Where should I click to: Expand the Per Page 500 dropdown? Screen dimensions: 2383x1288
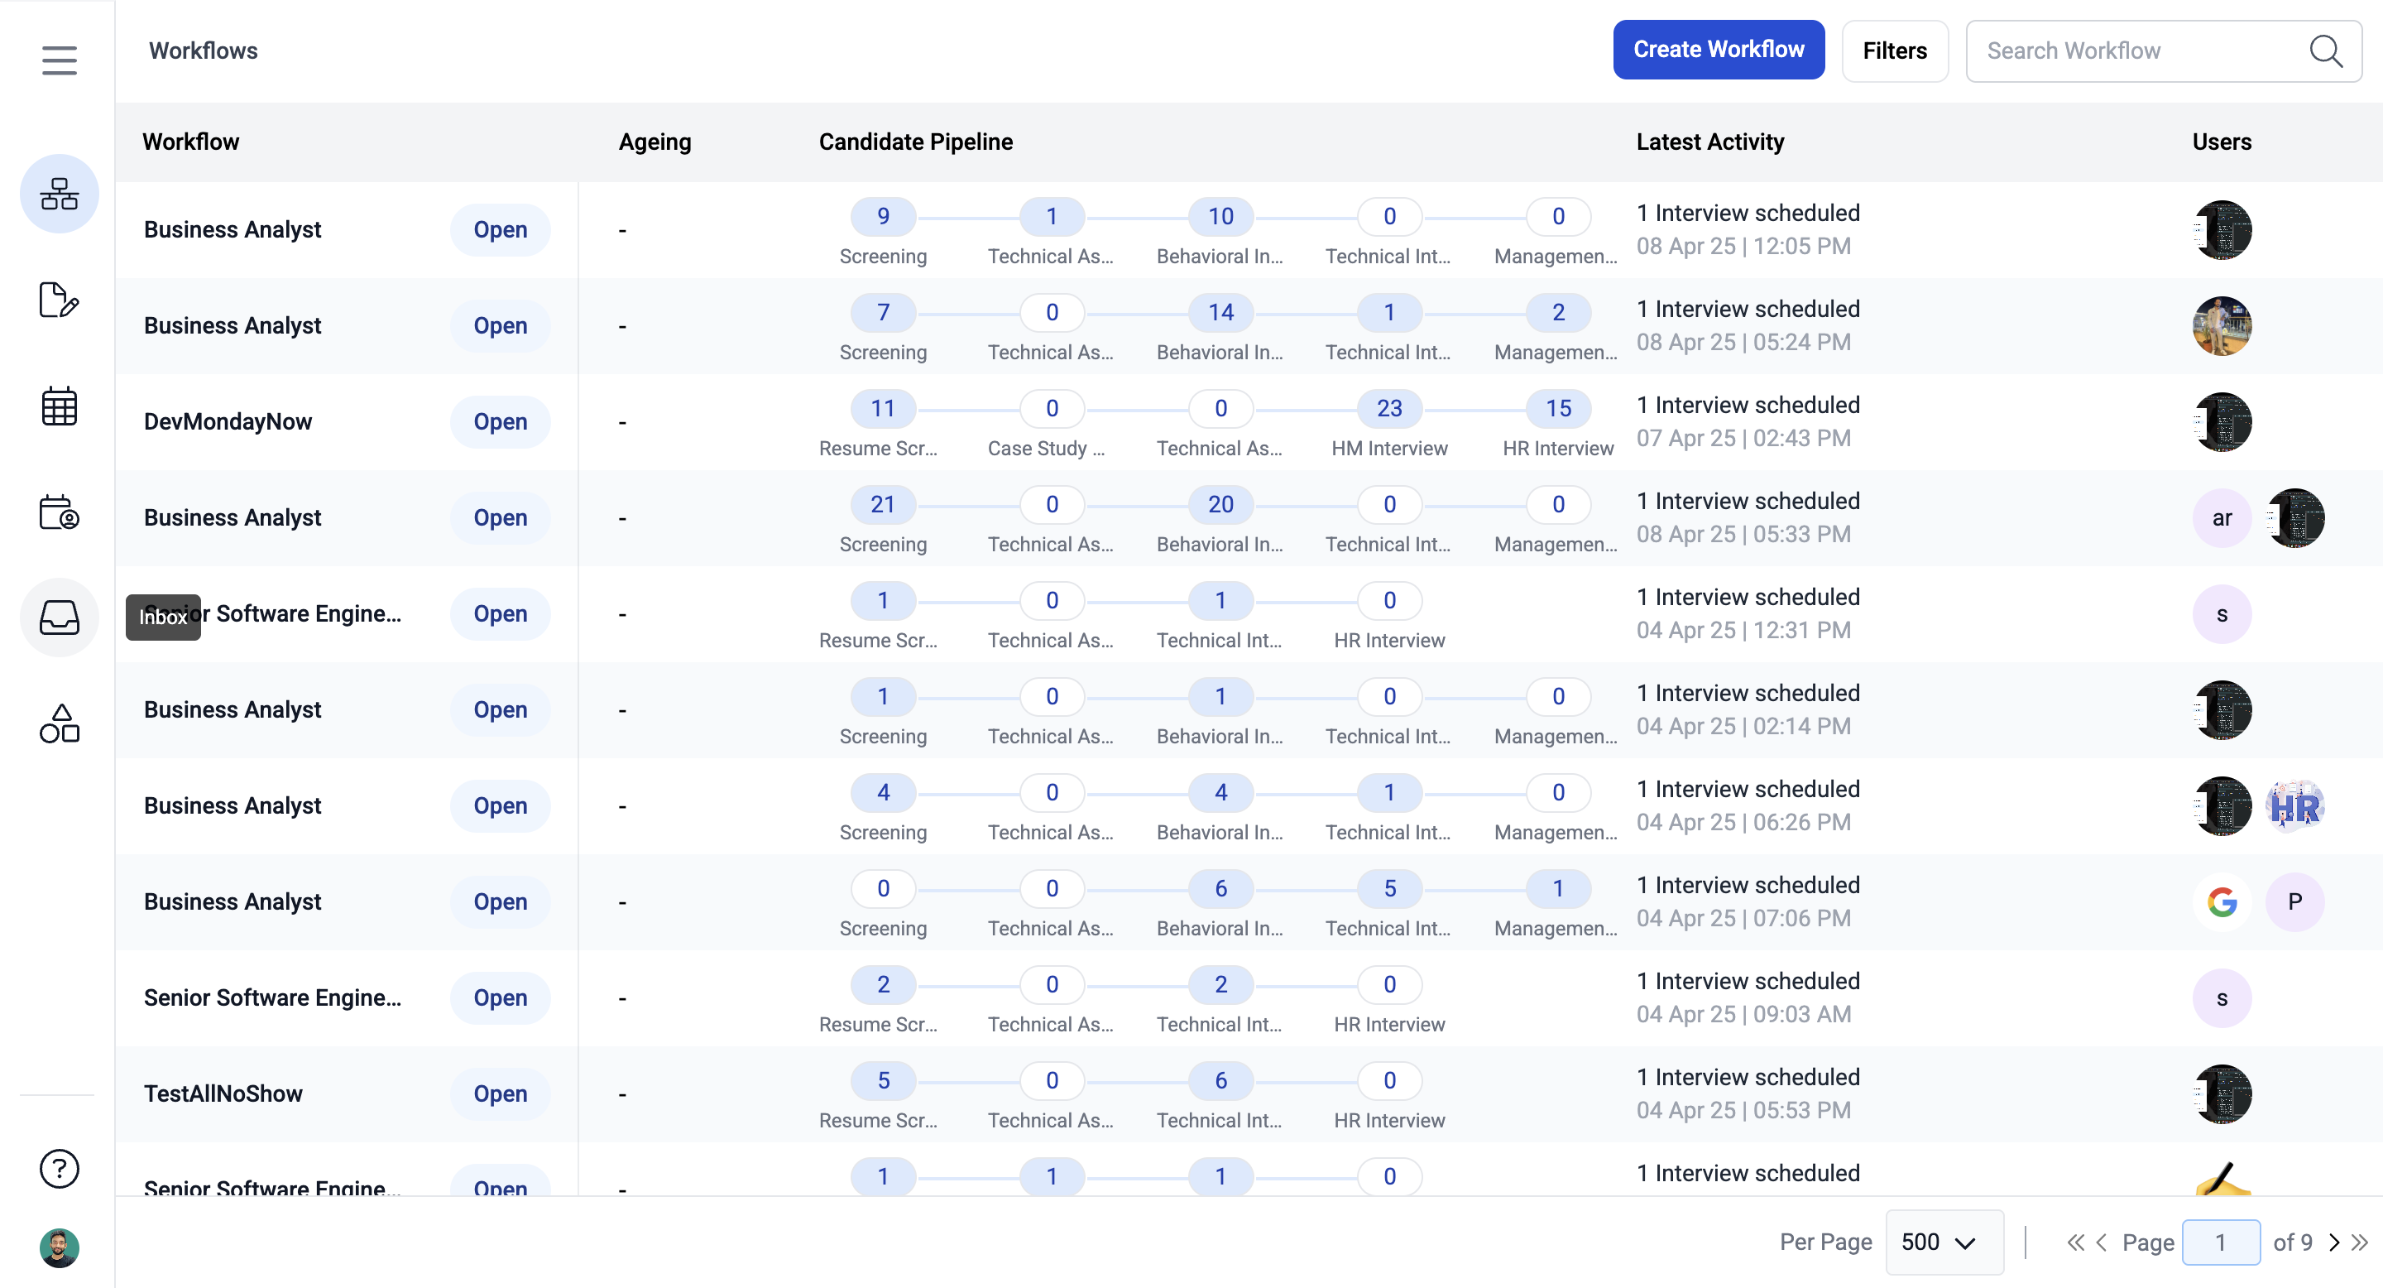coord(1944,1242)
